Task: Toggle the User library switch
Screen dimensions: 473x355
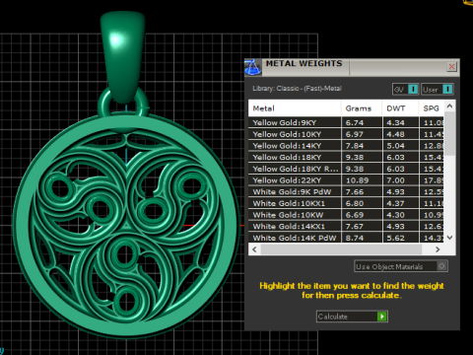Action: (438, 89)
